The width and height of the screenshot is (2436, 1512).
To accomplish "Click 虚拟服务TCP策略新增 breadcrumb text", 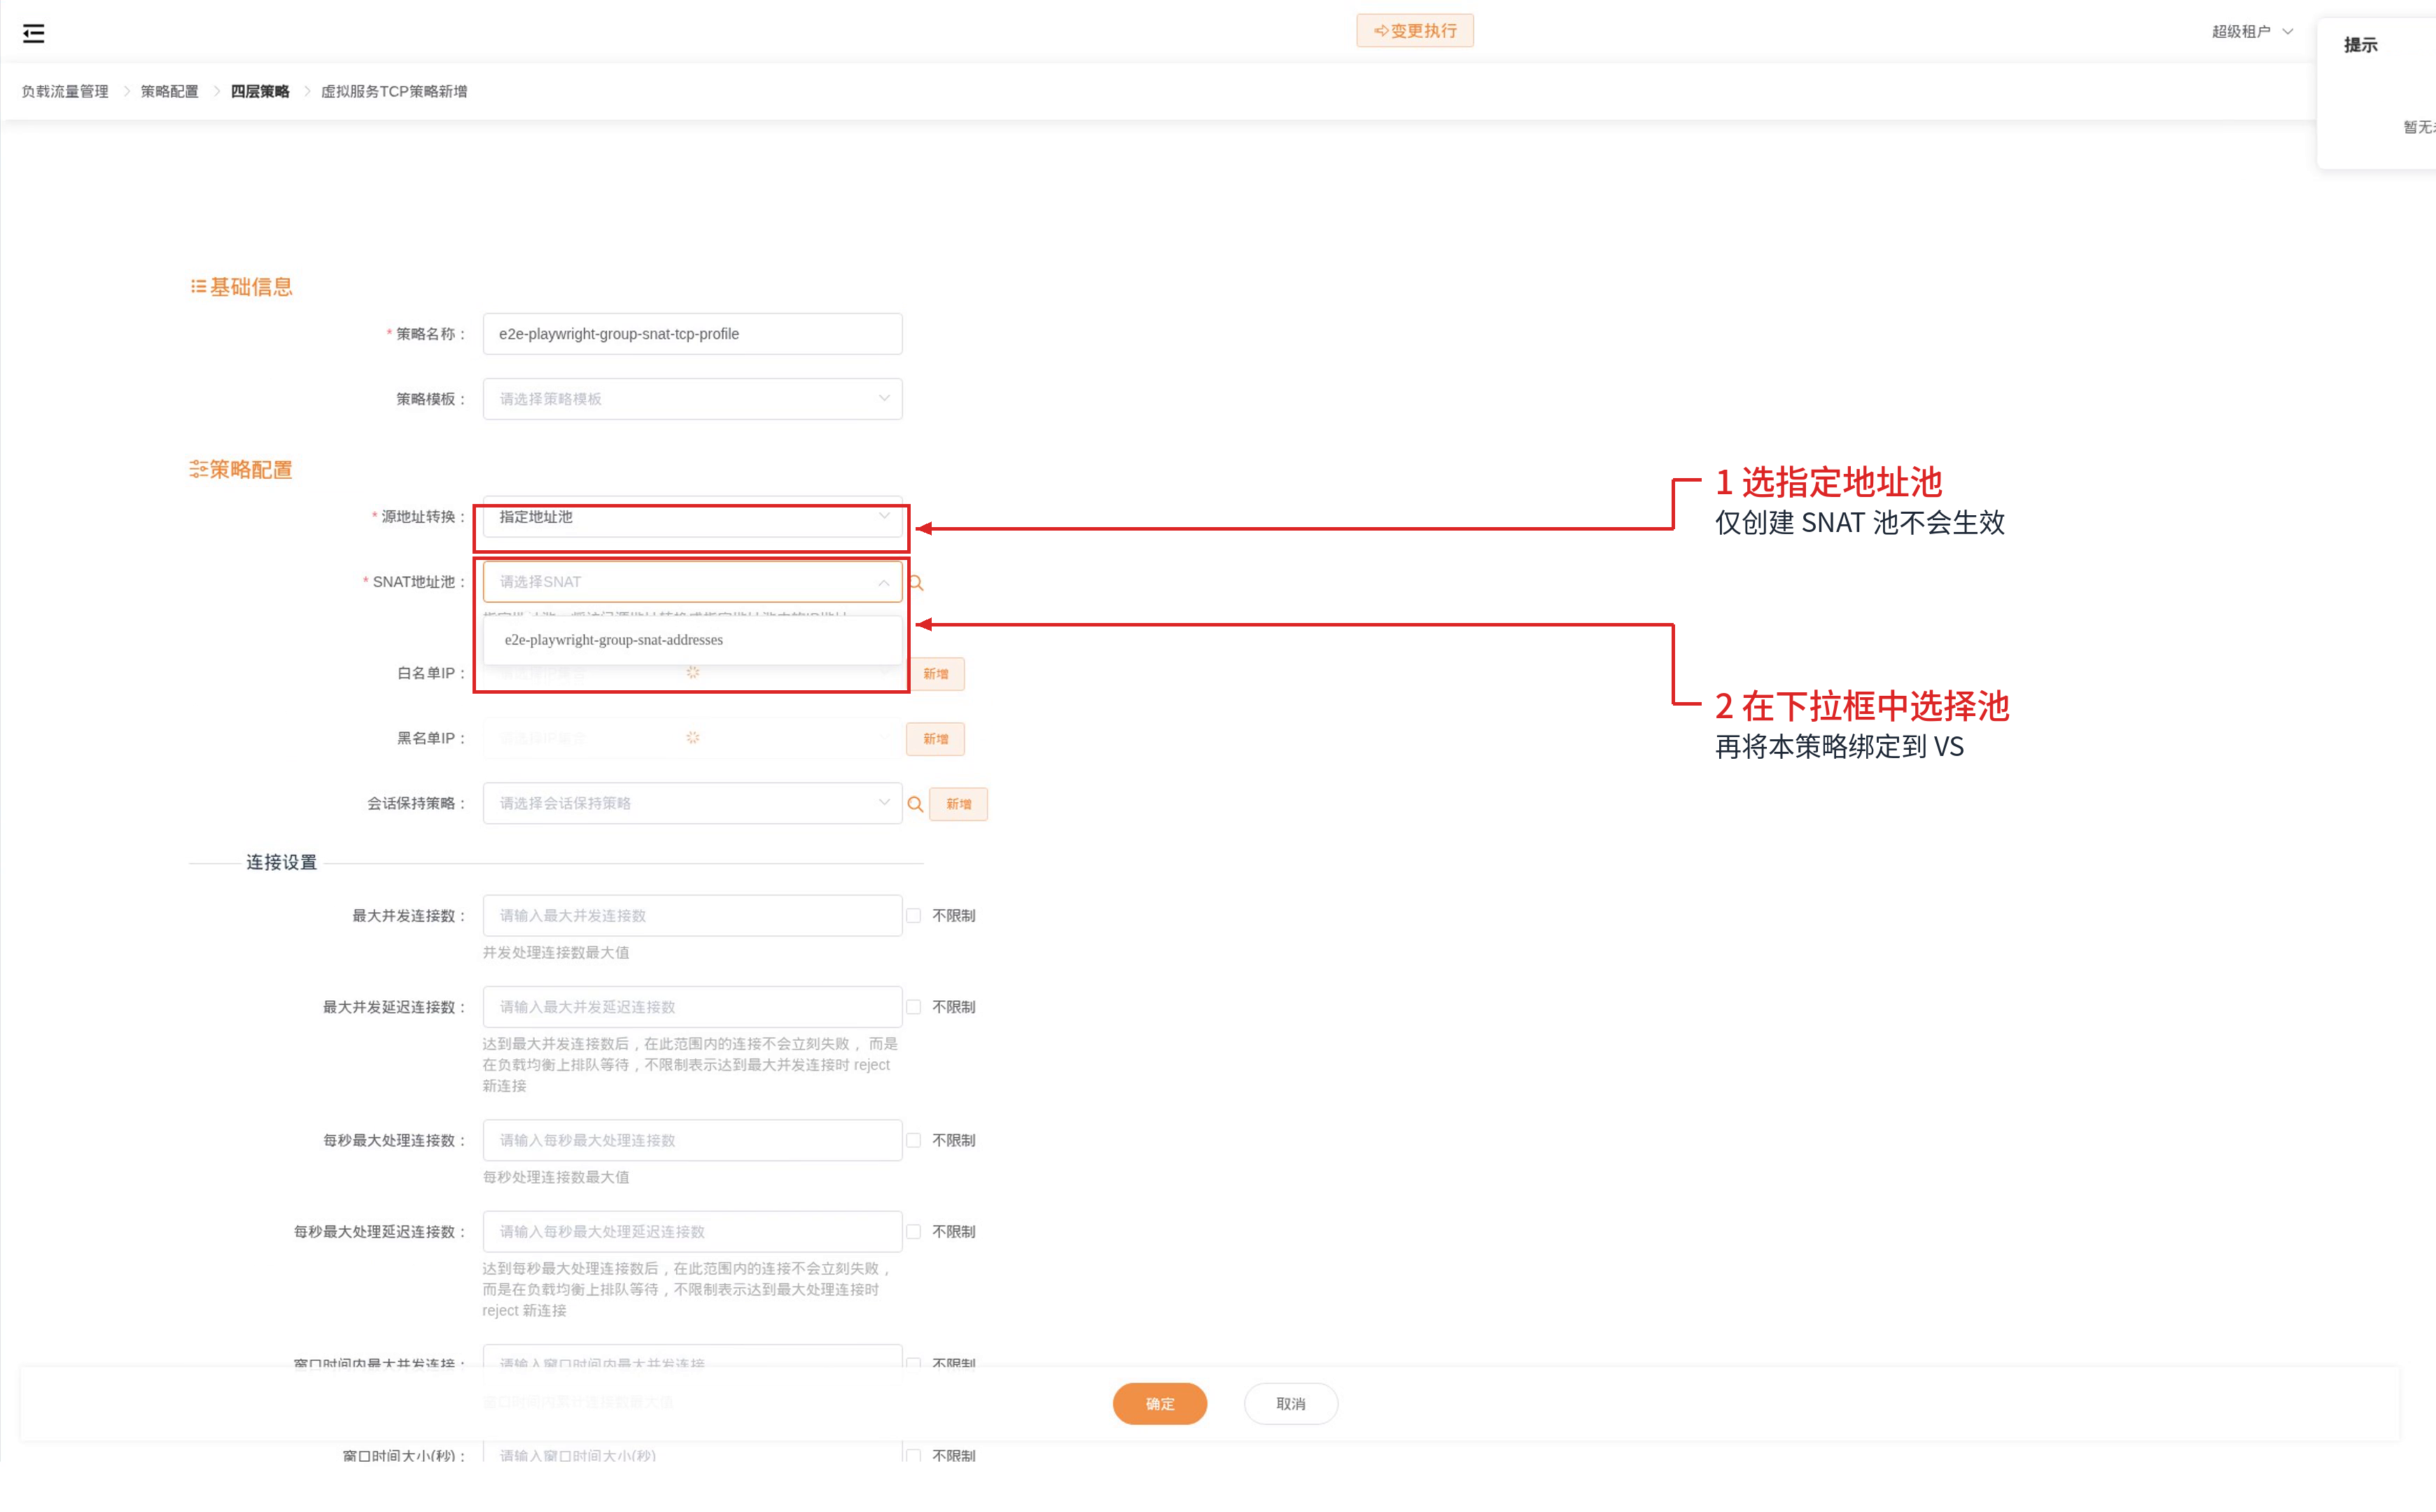I will 394,91.
